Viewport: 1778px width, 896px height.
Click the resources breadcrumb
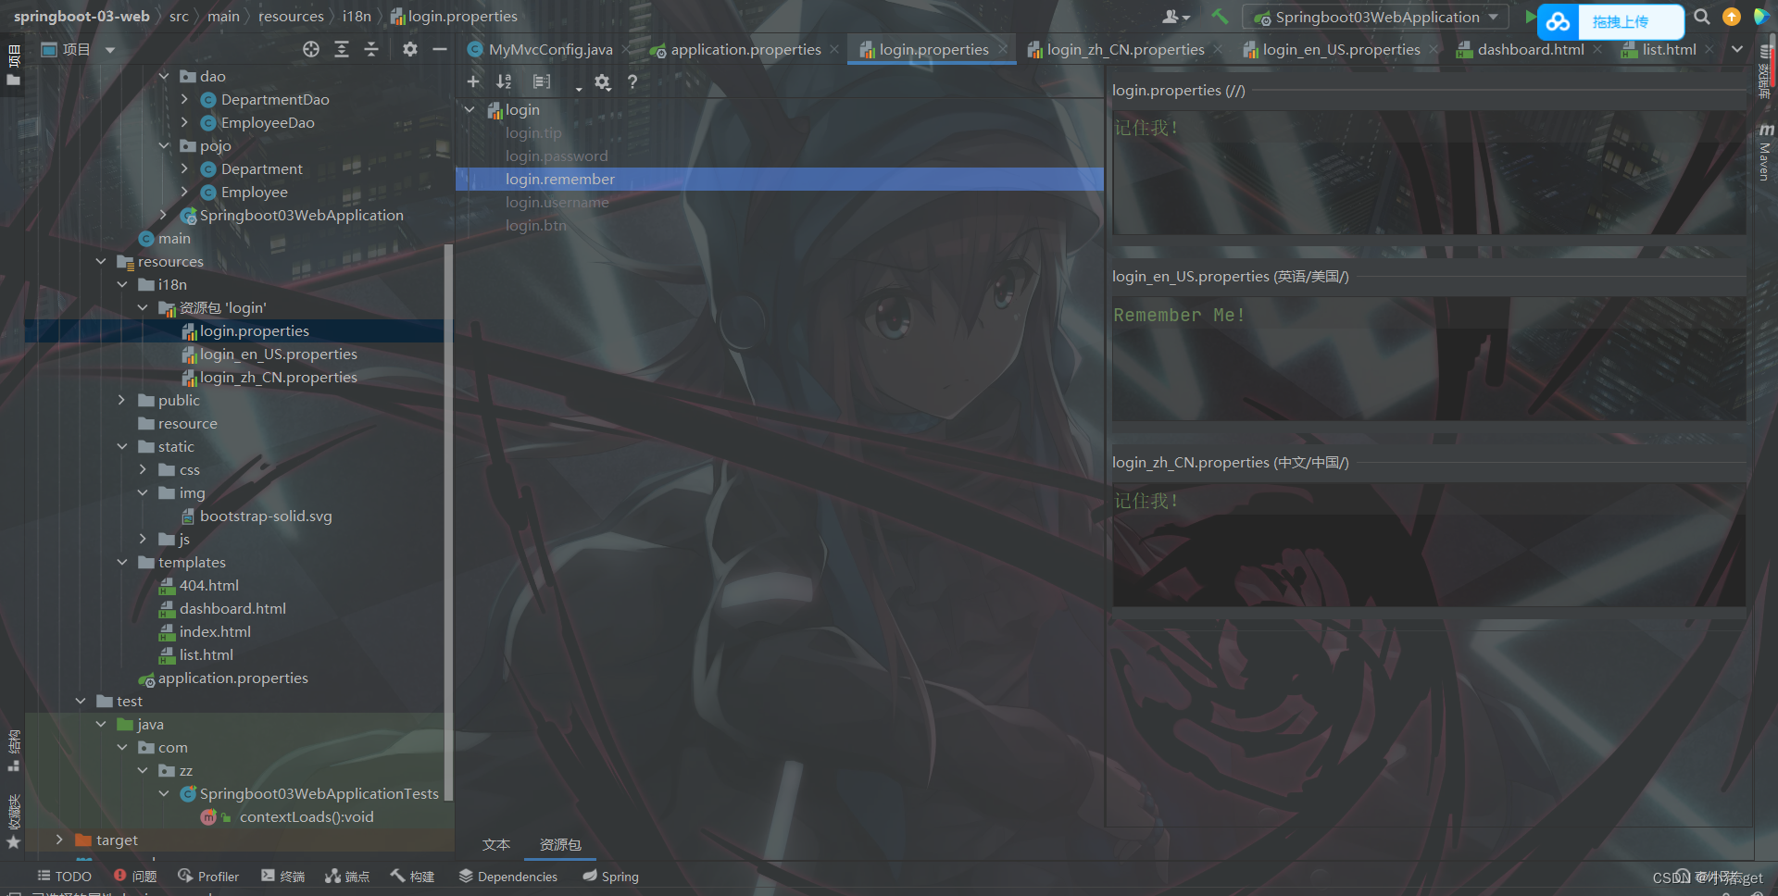pyautogui.click(x=291, y=17)
